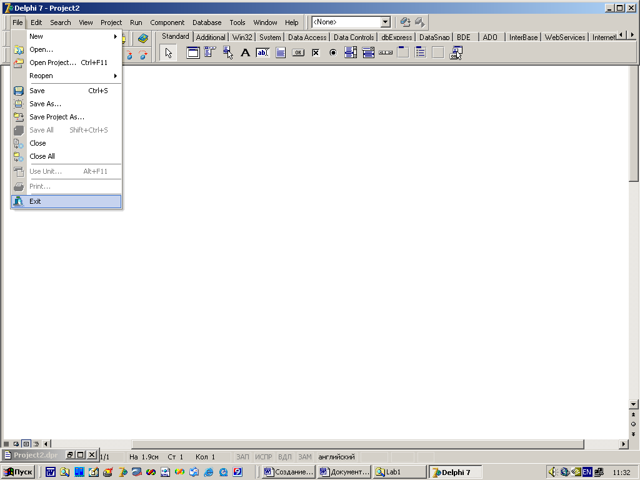Screen dimensions: 640x480
Task: Select the RadioGroup component icon
Action: [421, 52]
